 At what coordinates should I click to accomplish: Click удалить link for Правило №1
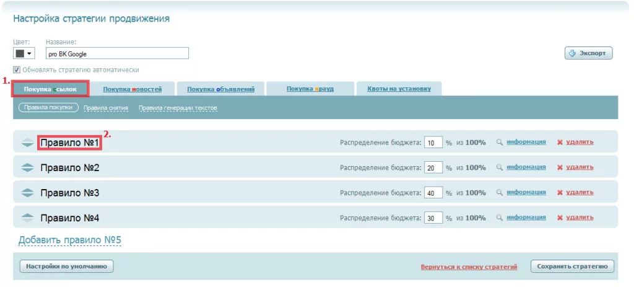[x=580, y=142]
